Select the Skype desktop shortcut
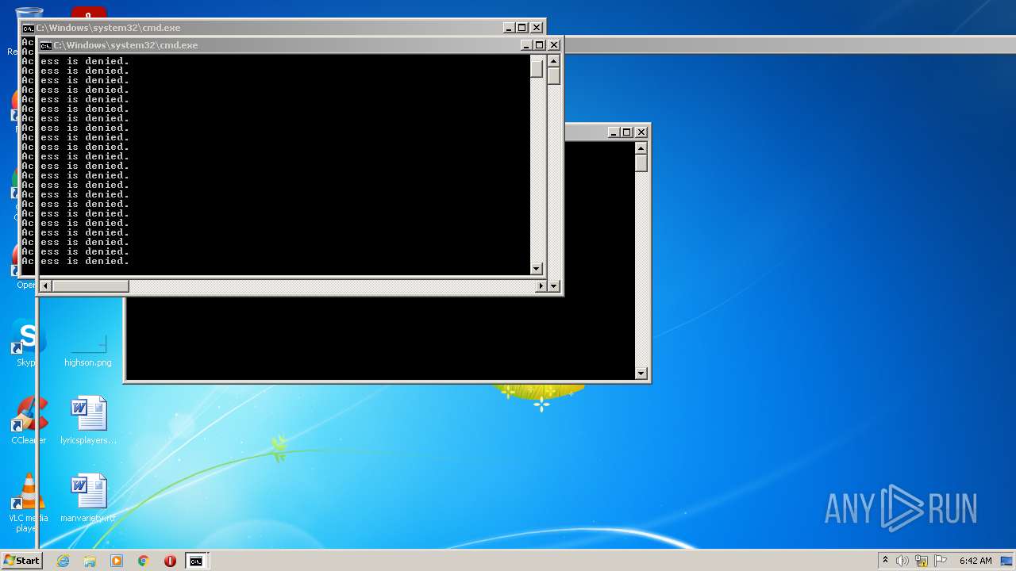 pos(26,343)
